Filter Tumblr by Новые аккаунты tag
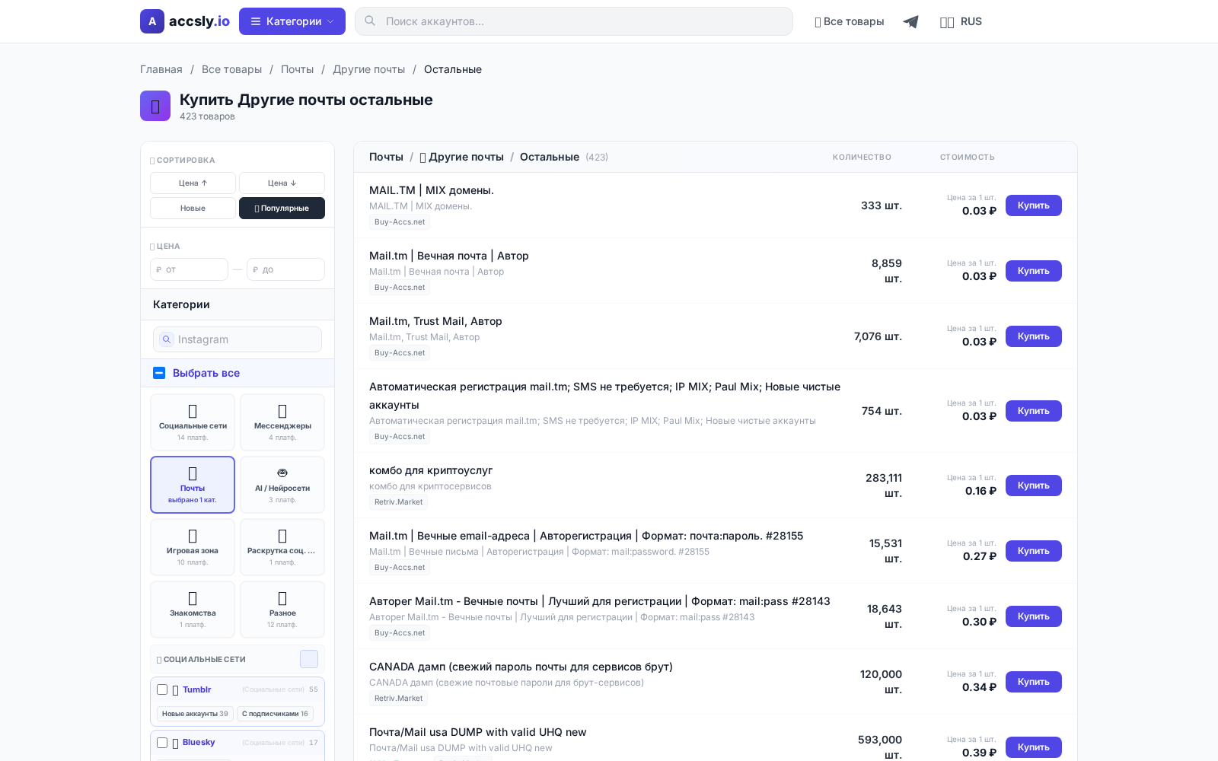This screenshot has height=761, width=1218. (x=195, y=714)
